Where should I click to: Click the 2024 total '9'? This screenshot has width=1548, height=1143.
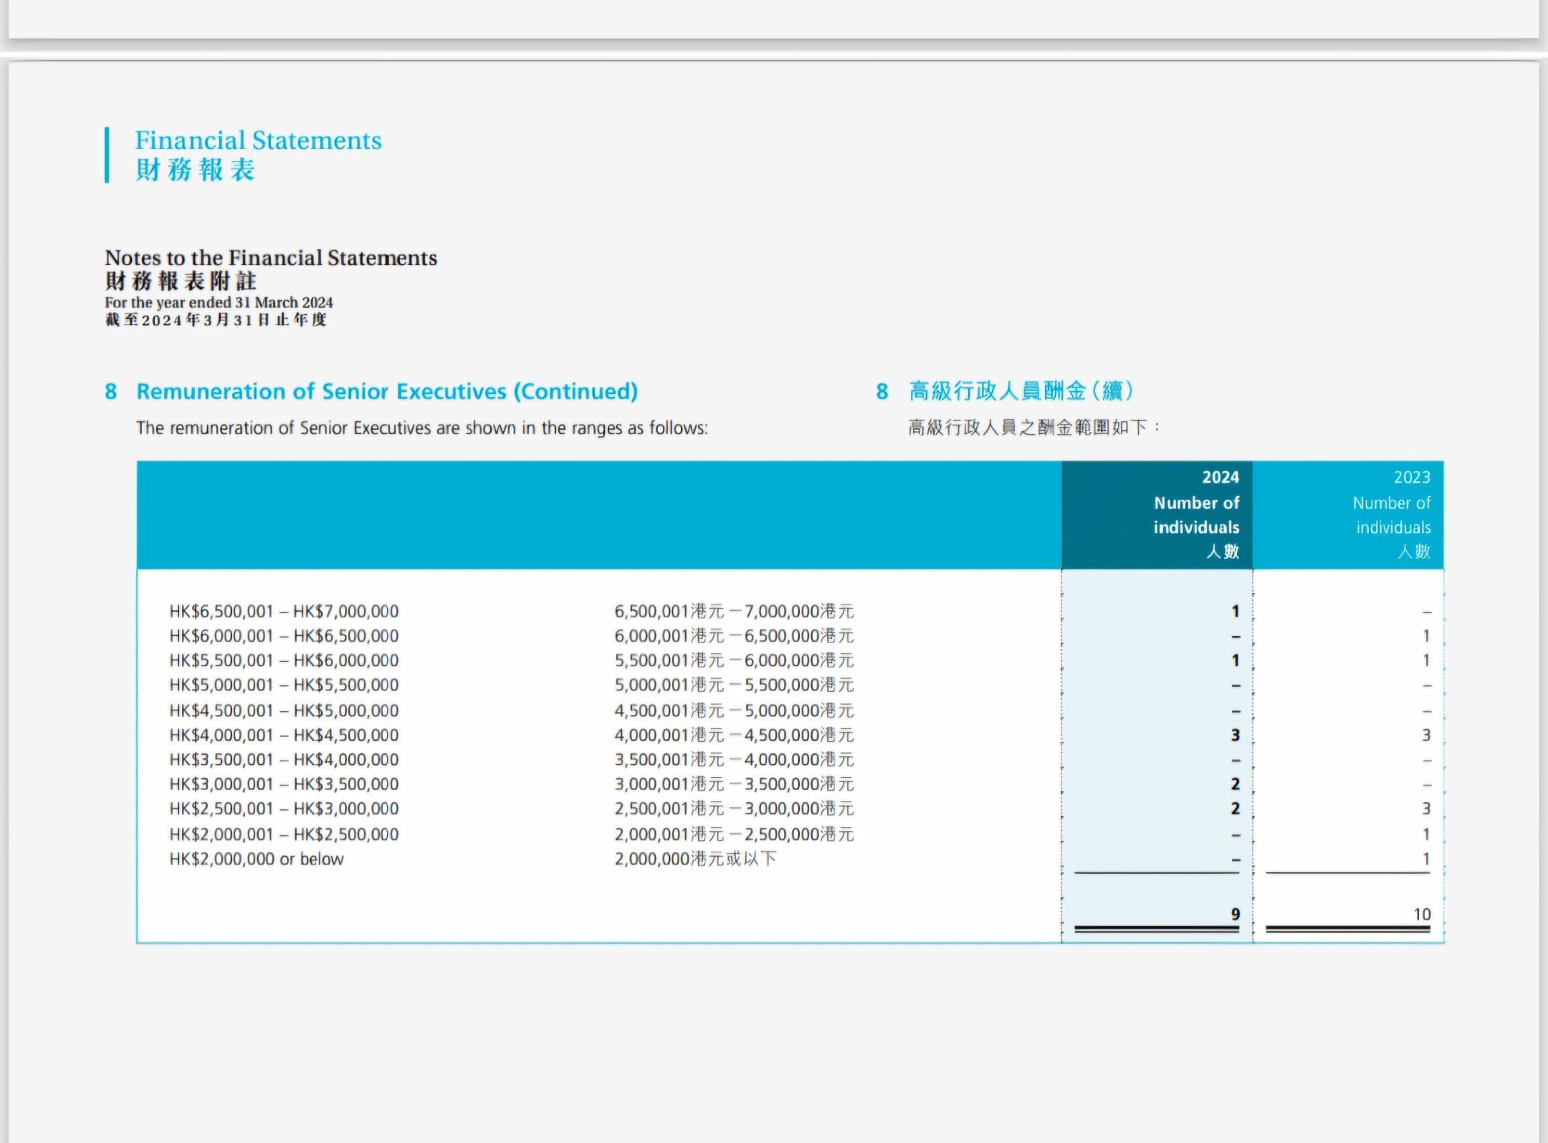tap(1236, 915)
